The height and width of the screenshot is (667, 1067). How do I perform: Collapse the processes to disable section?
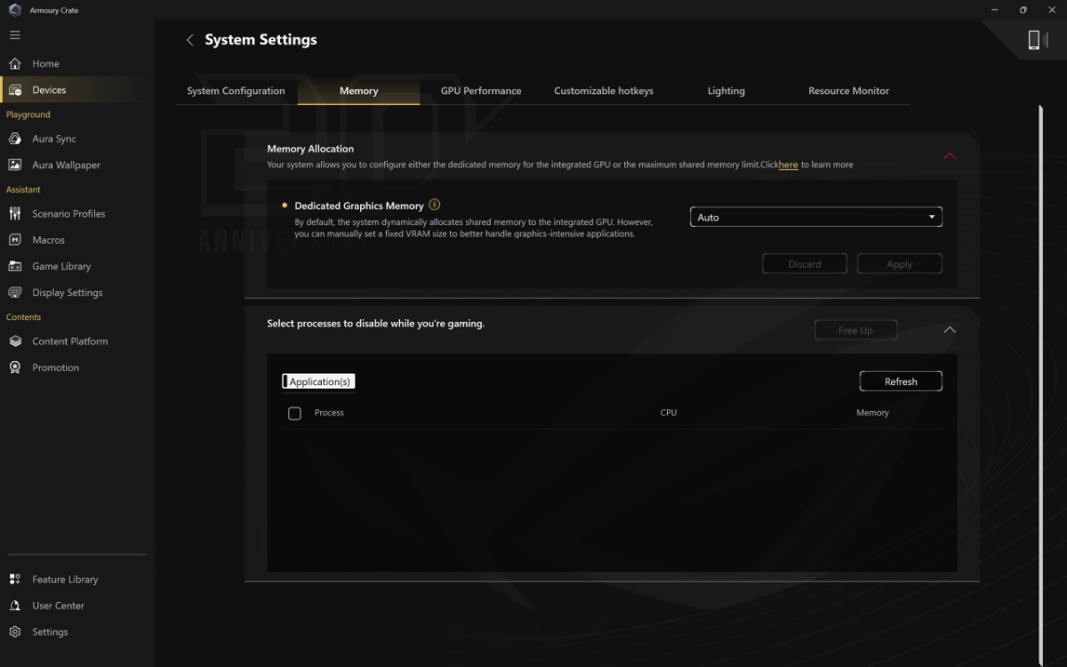click(x=950, y=330)
